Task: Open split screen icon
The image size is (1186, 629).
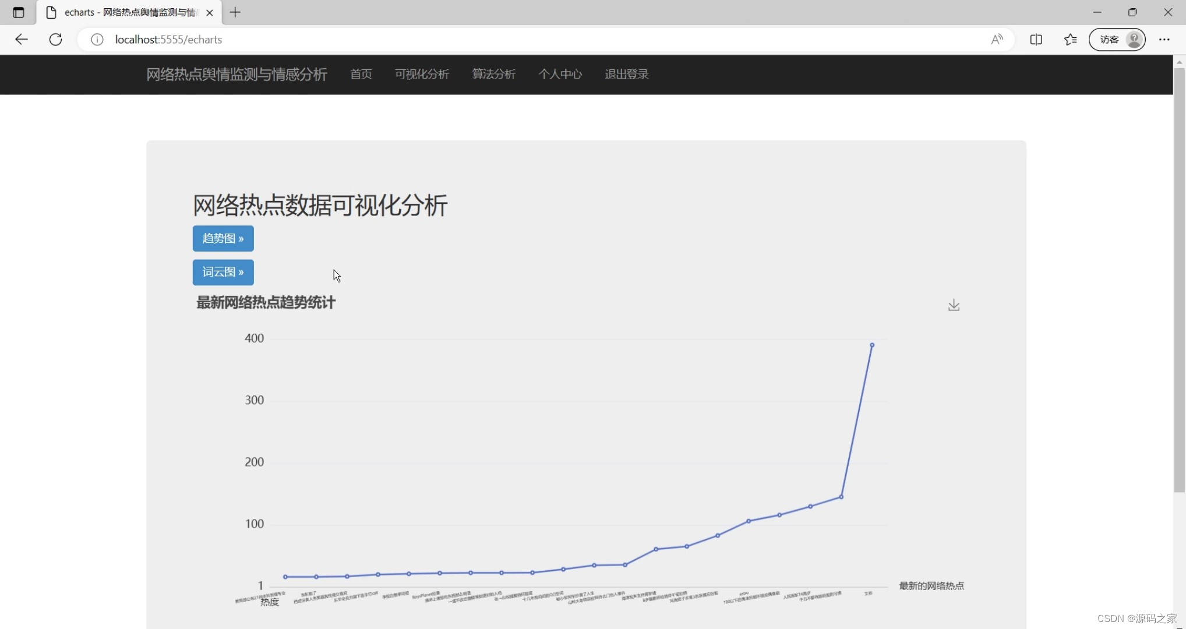Action: click(1036, 40)
